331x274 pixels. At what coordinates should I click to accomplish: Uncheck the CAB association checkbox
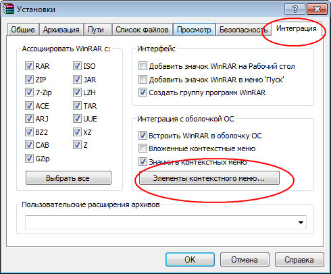pyautogui.click(x=29, y=145)
